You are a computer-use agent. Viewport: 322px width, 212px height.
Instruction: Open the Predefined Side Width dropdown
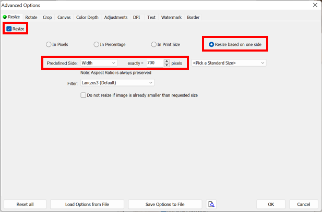point(99,63)
